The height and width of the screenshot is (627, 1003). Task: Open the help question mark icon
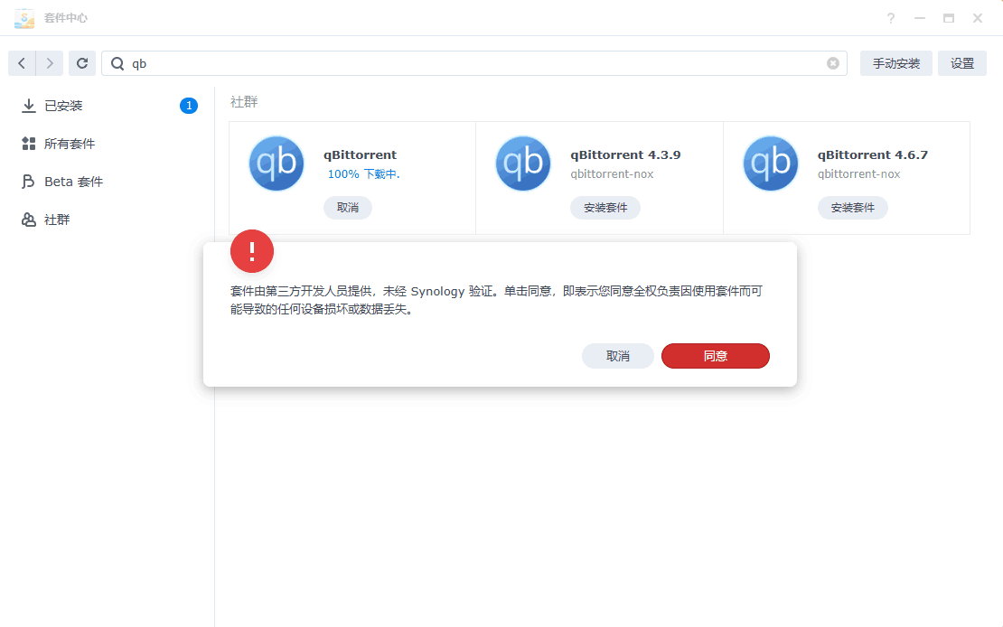coord(890,18)
